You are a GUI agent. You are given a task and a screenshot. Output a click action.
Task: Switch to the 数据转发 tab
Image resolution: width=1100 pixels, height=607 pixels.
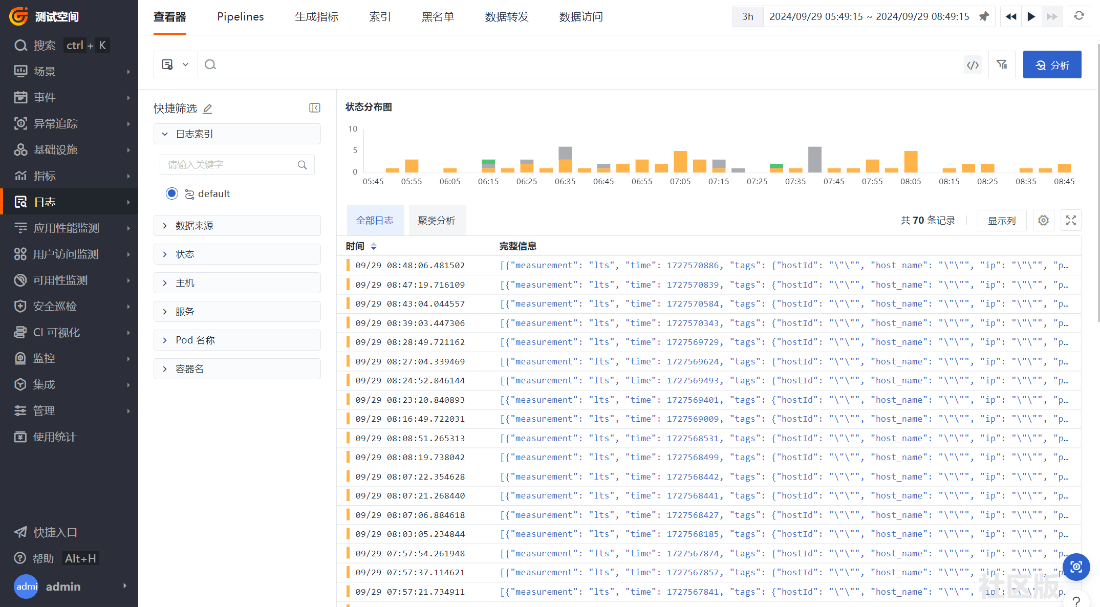pos(507,17)
